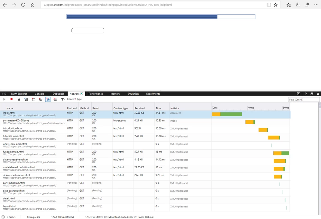
Task: Open devtools help question mark
Action: coord(306,94)
